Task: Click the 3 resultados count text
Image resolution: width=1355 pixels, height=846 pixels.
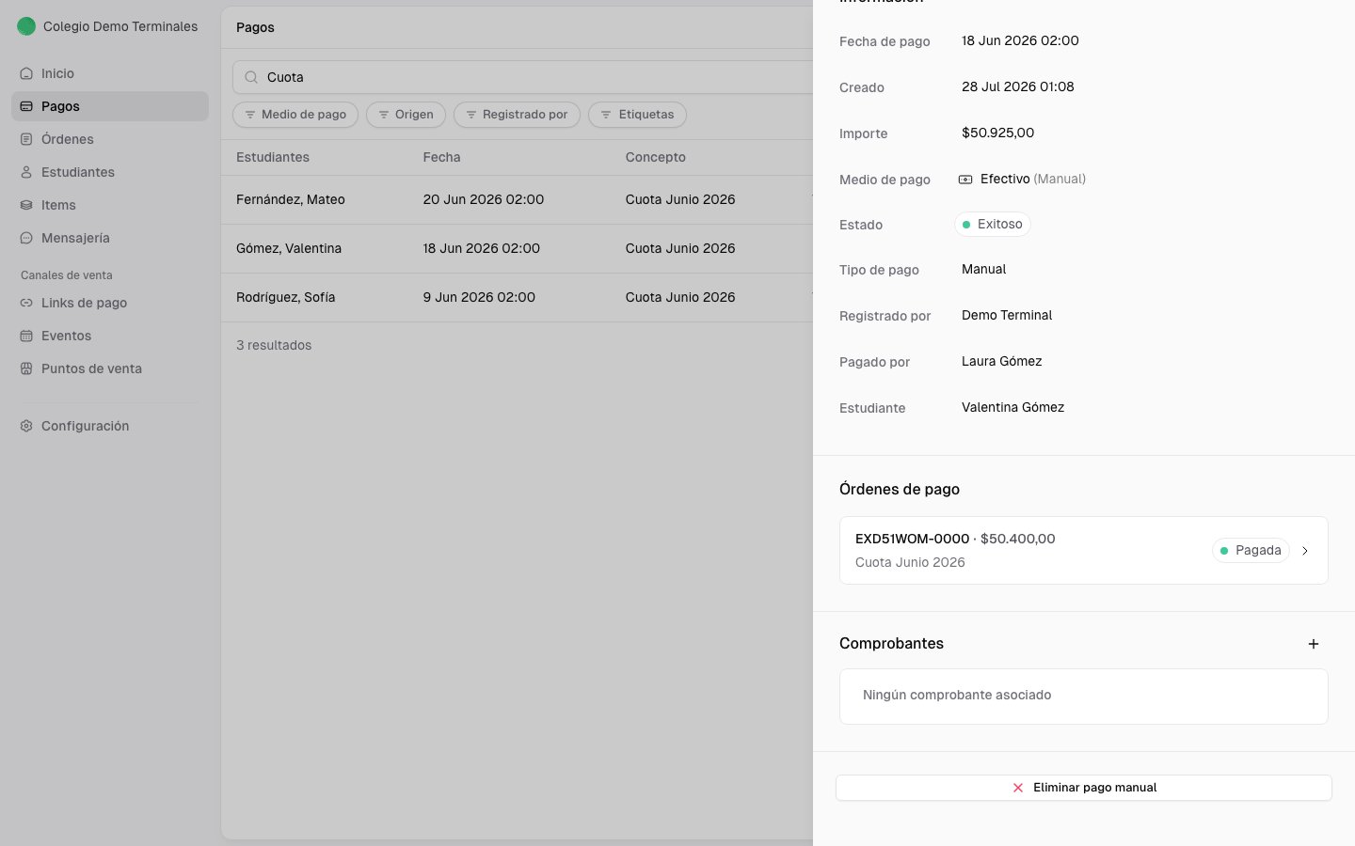Action: coord(274,345)
